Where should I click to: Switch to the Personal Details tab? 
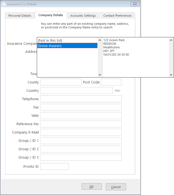click(20, 16)
